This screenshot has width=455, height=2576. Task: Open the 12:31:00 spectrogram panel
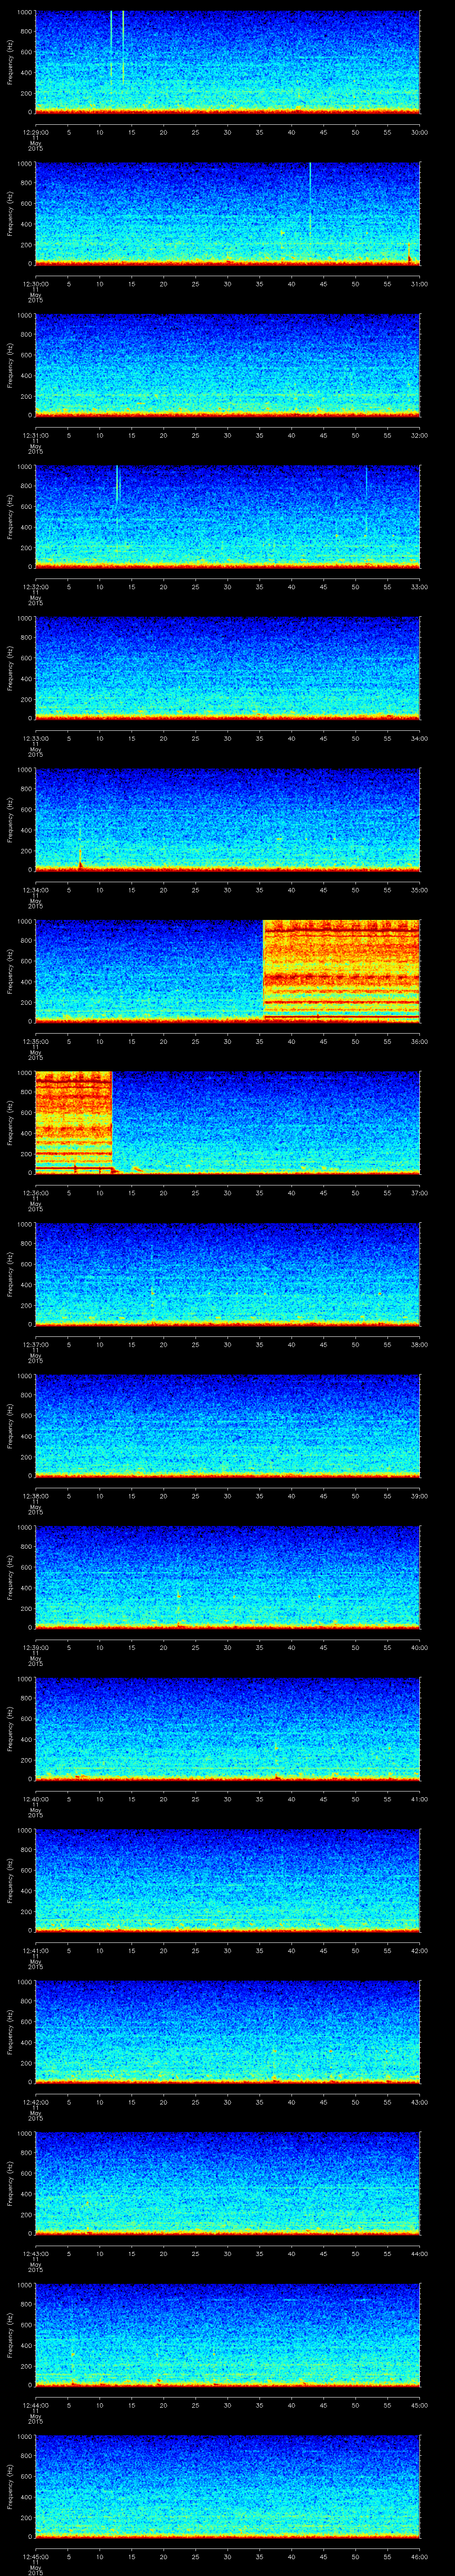pos(227,364)
